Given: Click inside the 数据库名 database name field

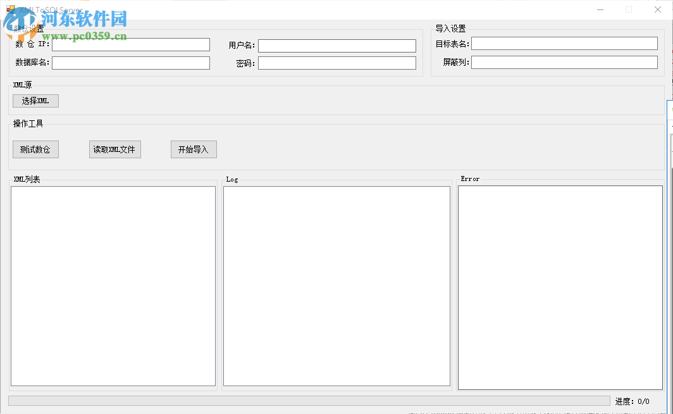Looking at the screenshot, I should (x=130, y=63).
